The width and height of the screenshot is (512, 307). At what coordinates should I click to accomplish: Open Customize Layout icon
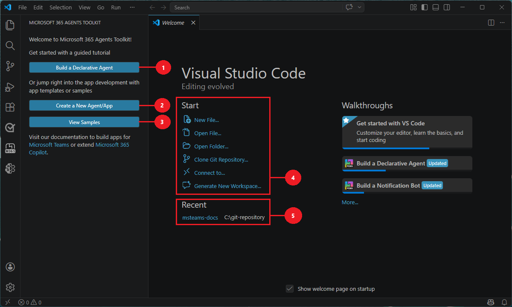pyautogui.click(x=413, y=7)
